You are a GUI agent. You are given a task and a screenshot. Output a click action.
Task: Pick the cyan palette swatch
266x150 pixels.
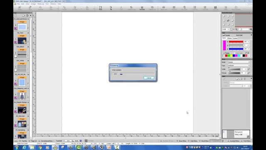pyautogui.click(x=239, y=55)
